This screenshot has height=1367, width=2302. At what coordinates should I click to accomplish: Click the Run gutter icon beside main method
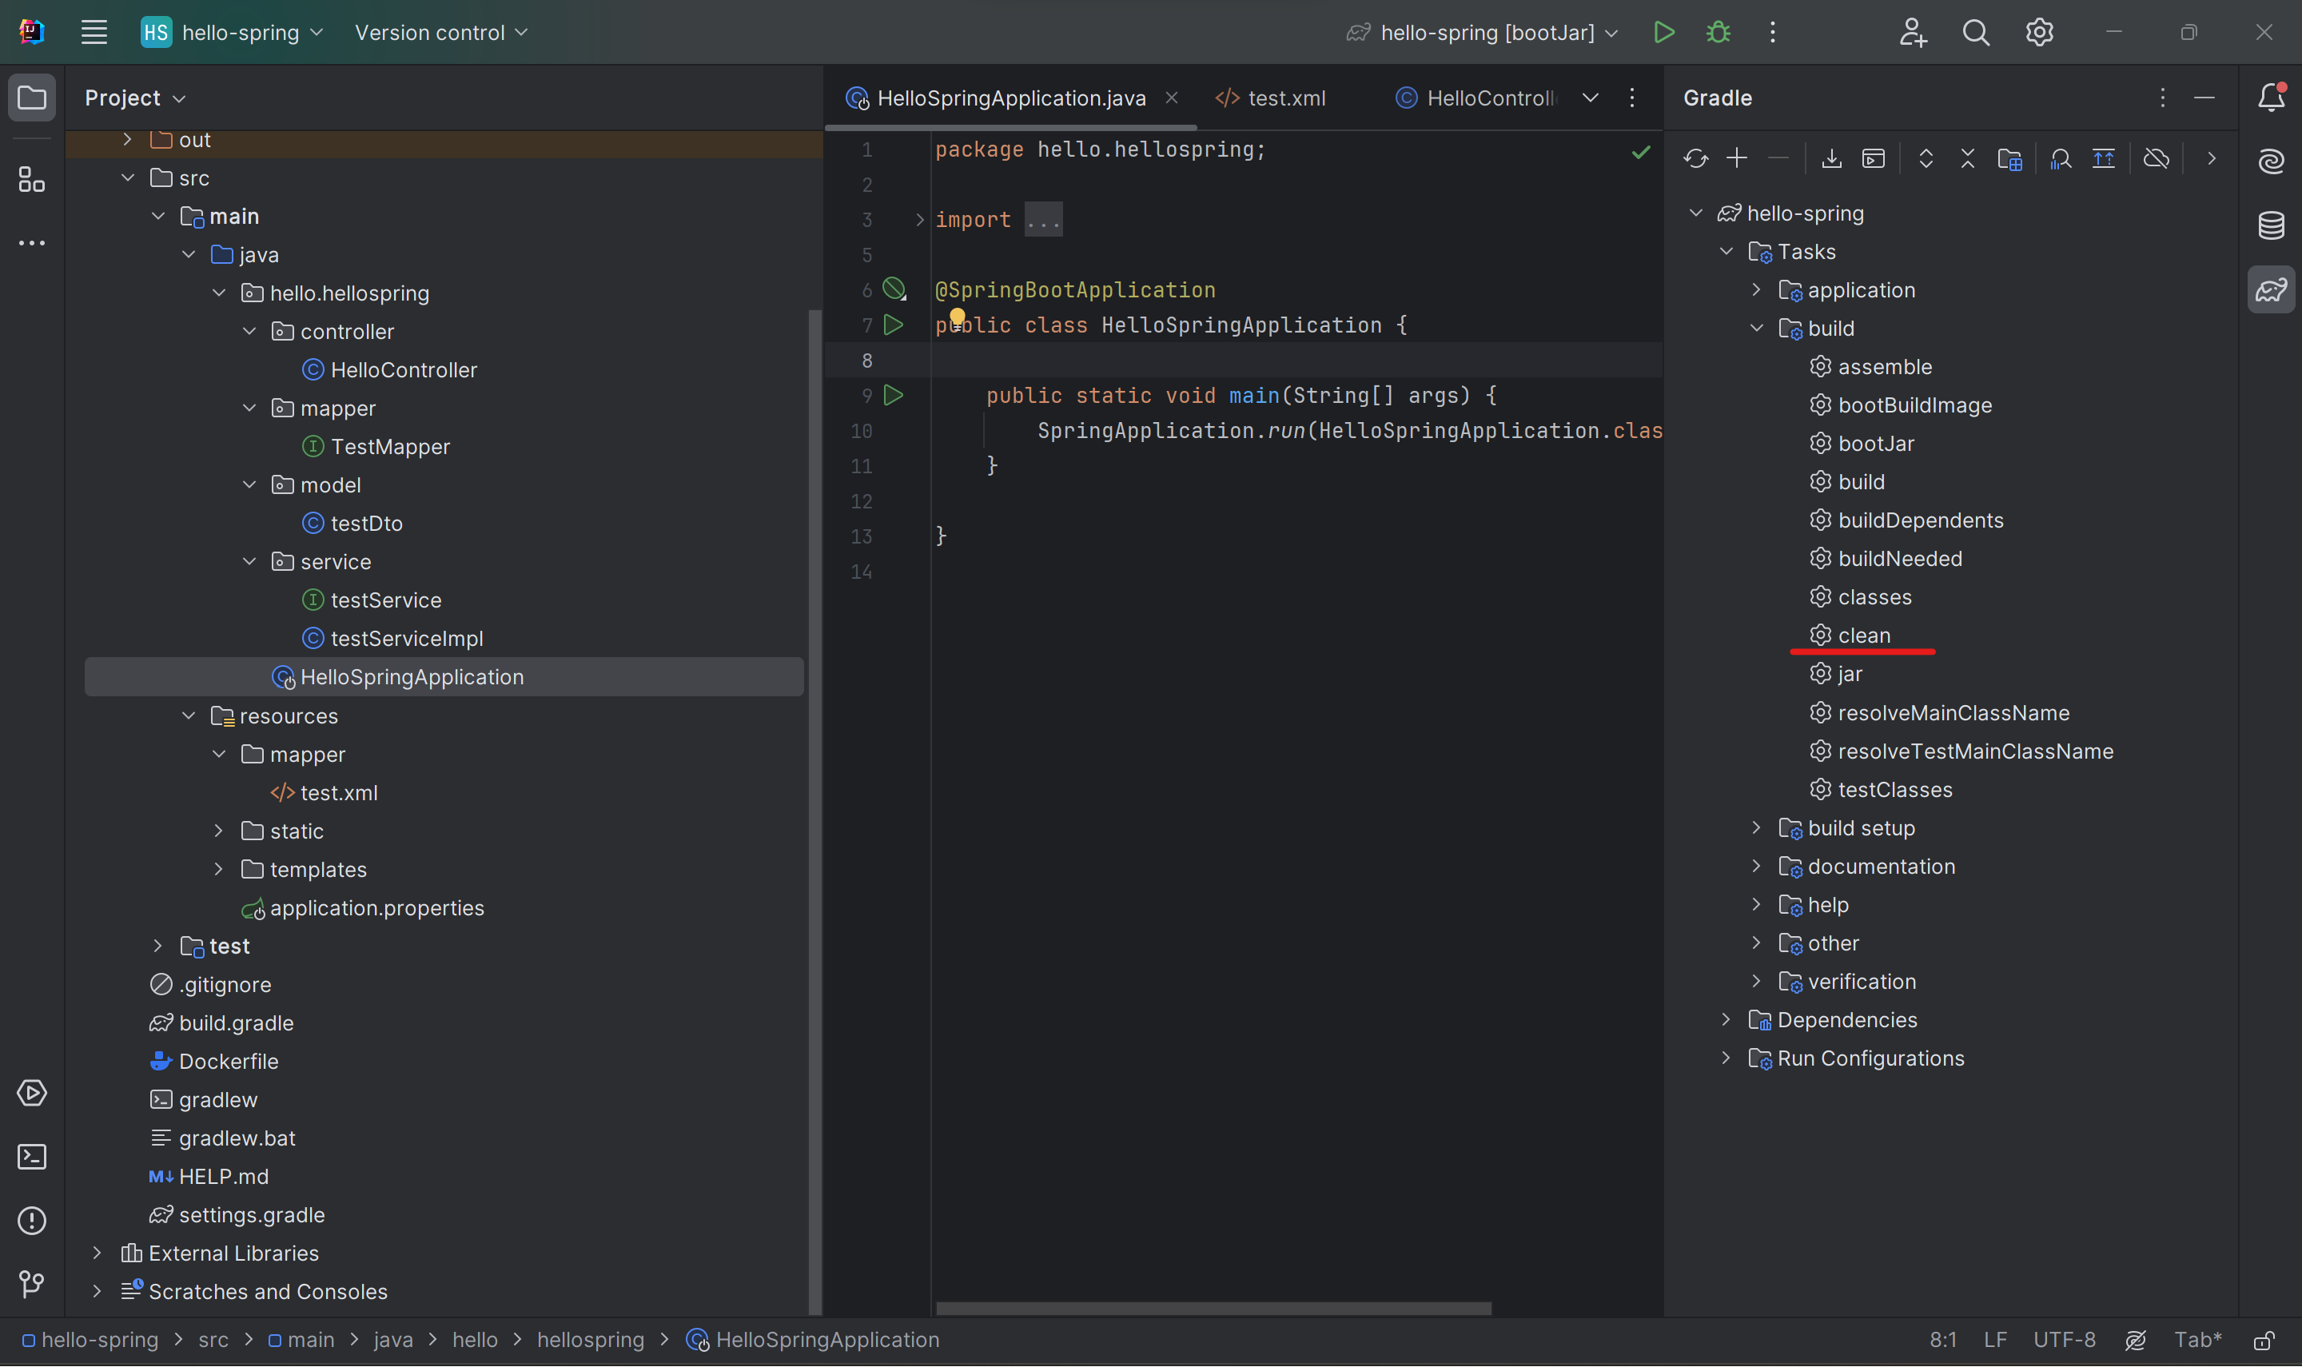coord(893,395)
